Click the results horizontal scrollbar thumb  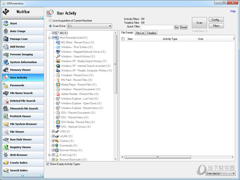tap(158, 157)
